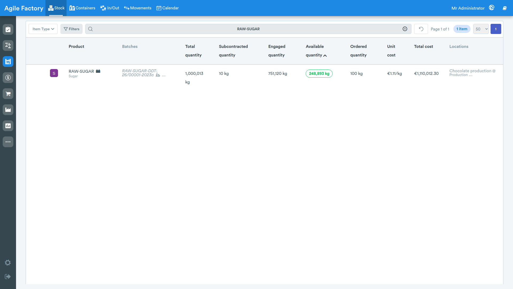This screenshot has height=289, width=513.
Task: Open the tasks clipboard sidebar icon
Action: click(8, 29)
